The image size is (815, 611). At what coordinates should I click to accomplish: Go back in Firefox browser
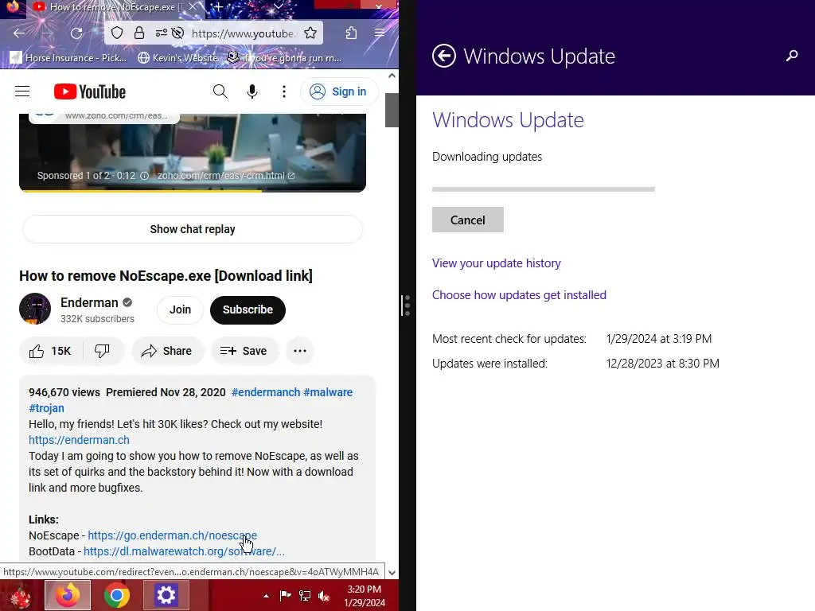[x=19, y=33]
